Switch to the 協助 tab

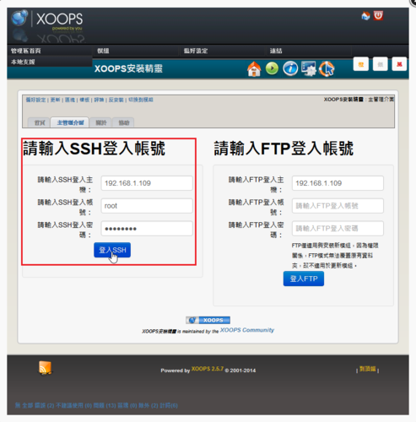pos(123,122)
